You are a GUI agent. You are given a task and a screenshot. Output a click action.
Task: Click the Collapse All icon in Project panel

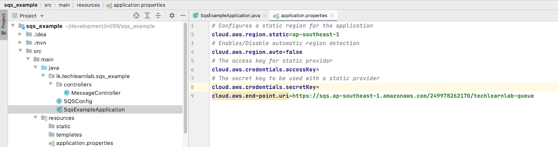tap(158, 16)
